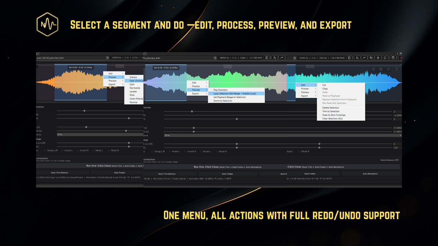Viewport: 438px width, 246px height.
Task: Expand the Process submenu in the context menu
Action: 112,77
